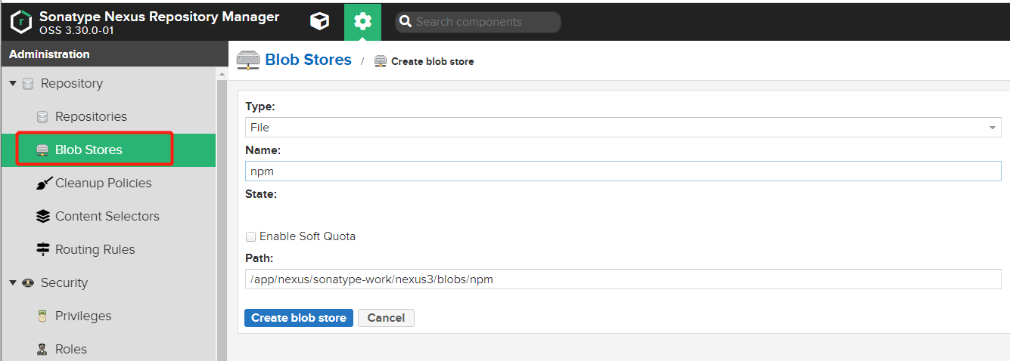Click the Sonatype Nexus hexagon logo
This screenshot has width=1010, height=361.
coord(20,22)
